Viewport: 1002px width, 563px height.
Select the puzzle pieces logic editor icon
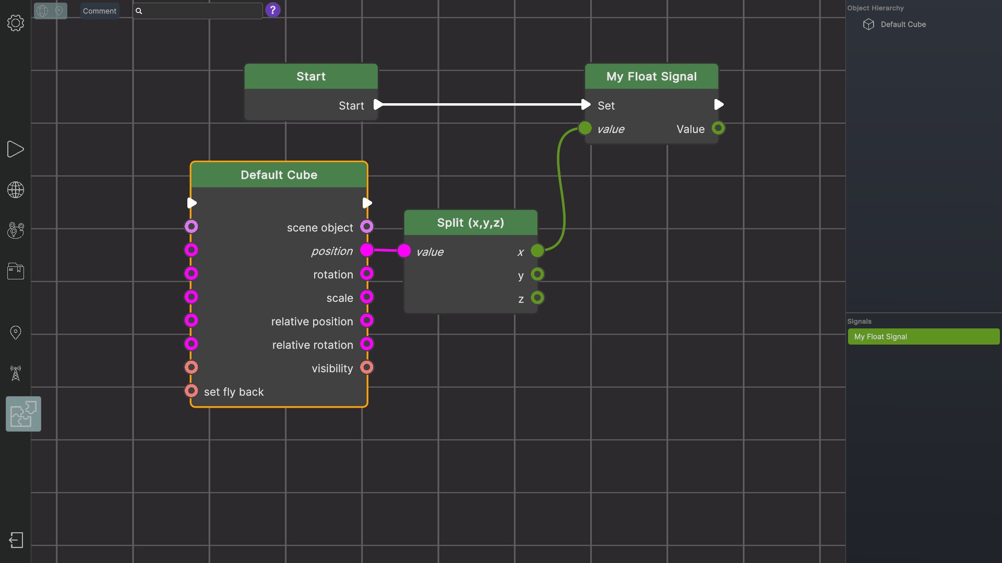coord(23,414)
